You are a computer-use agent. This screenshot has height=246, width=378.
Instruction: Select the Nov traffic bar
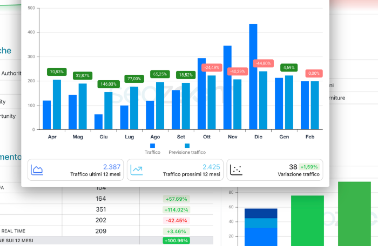pyautogui.click(x=227, y=88)
